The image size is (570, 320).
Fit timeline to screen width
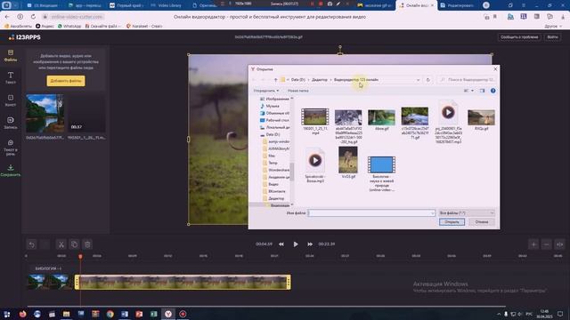pyautogui.click(x=559, y=244)
